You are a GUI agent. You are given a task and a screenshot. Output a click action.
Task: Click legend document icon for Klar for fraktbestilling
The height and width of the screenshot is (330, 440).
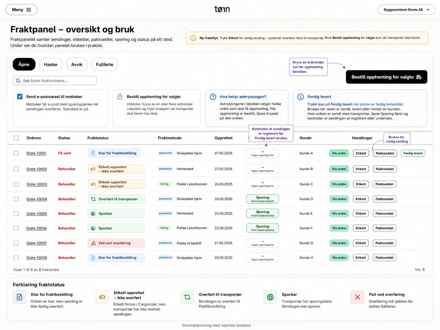coord(19,297)
